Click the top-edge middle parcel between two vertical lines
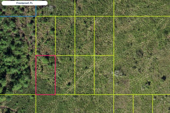The width and height of the screenshot is (170, 113). point(94,8)
